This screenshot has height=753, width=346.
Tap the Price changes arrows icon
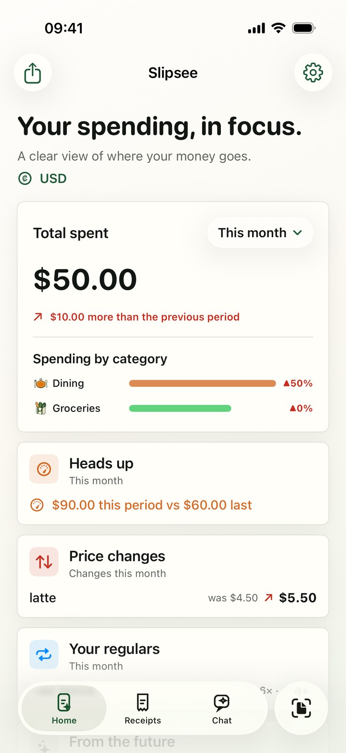(x=44, y=561)
